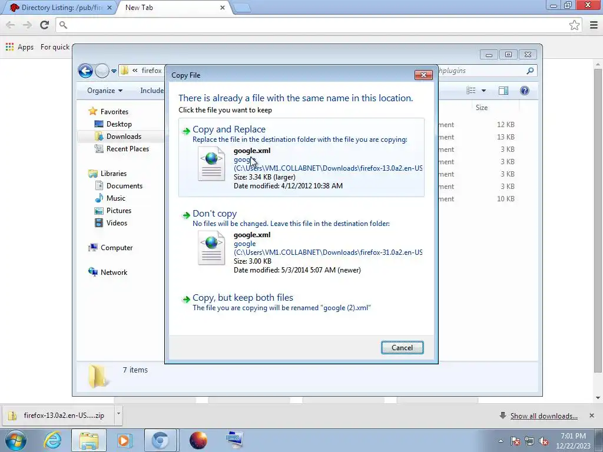Show all downloads link
This screenshot has height=452, width=603.
point(544,416)
